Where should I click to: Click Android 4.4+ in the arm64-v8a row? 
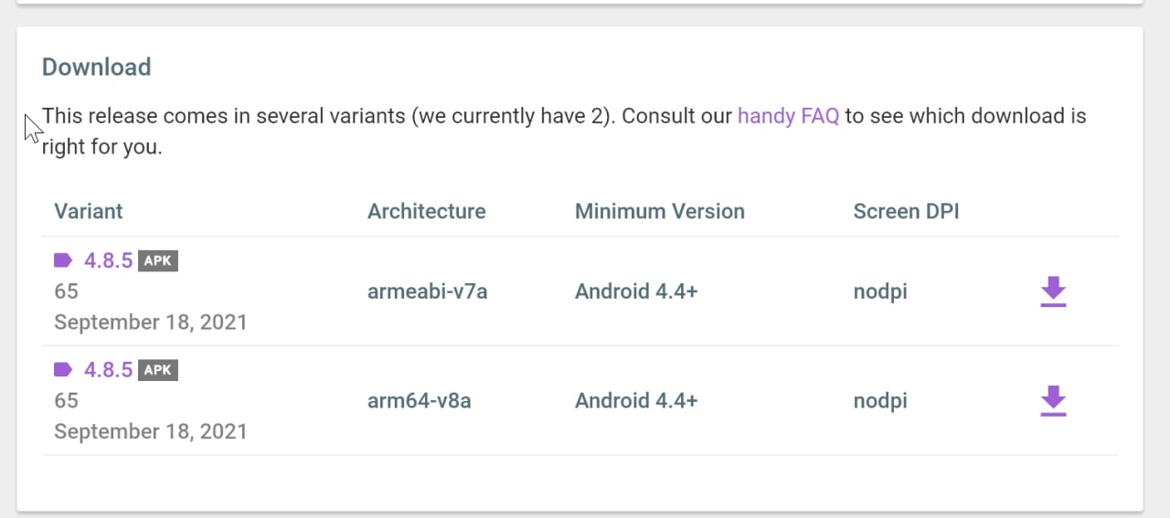click(x=636, y=401)
